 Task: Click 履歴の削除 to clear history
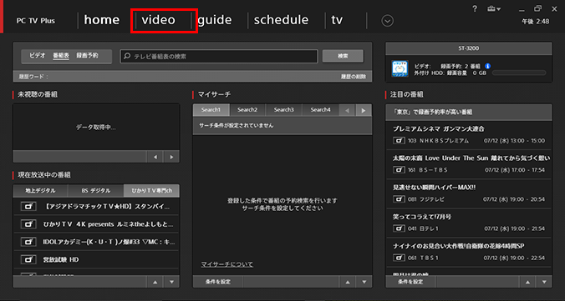pyautogui.click(x=354, y=77)
